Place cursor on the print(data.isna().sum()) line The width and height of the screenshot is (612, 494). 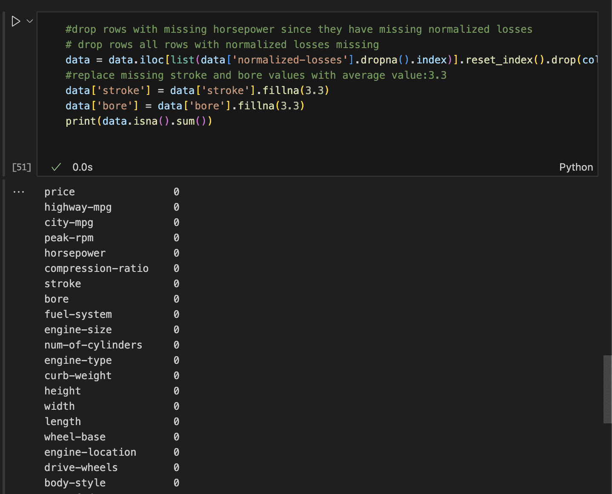138,121
